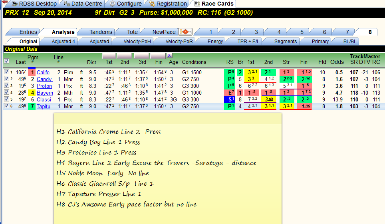Click the red back arrow icon
The width and height of the screenshot is (385, 224).
4,2
